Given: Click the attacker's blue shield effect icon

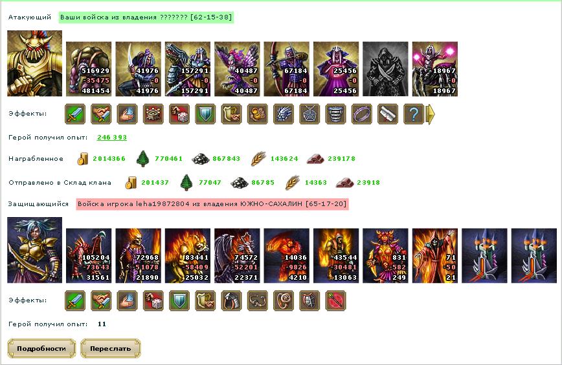Looking at the screenshot, I should click(205, 114).
